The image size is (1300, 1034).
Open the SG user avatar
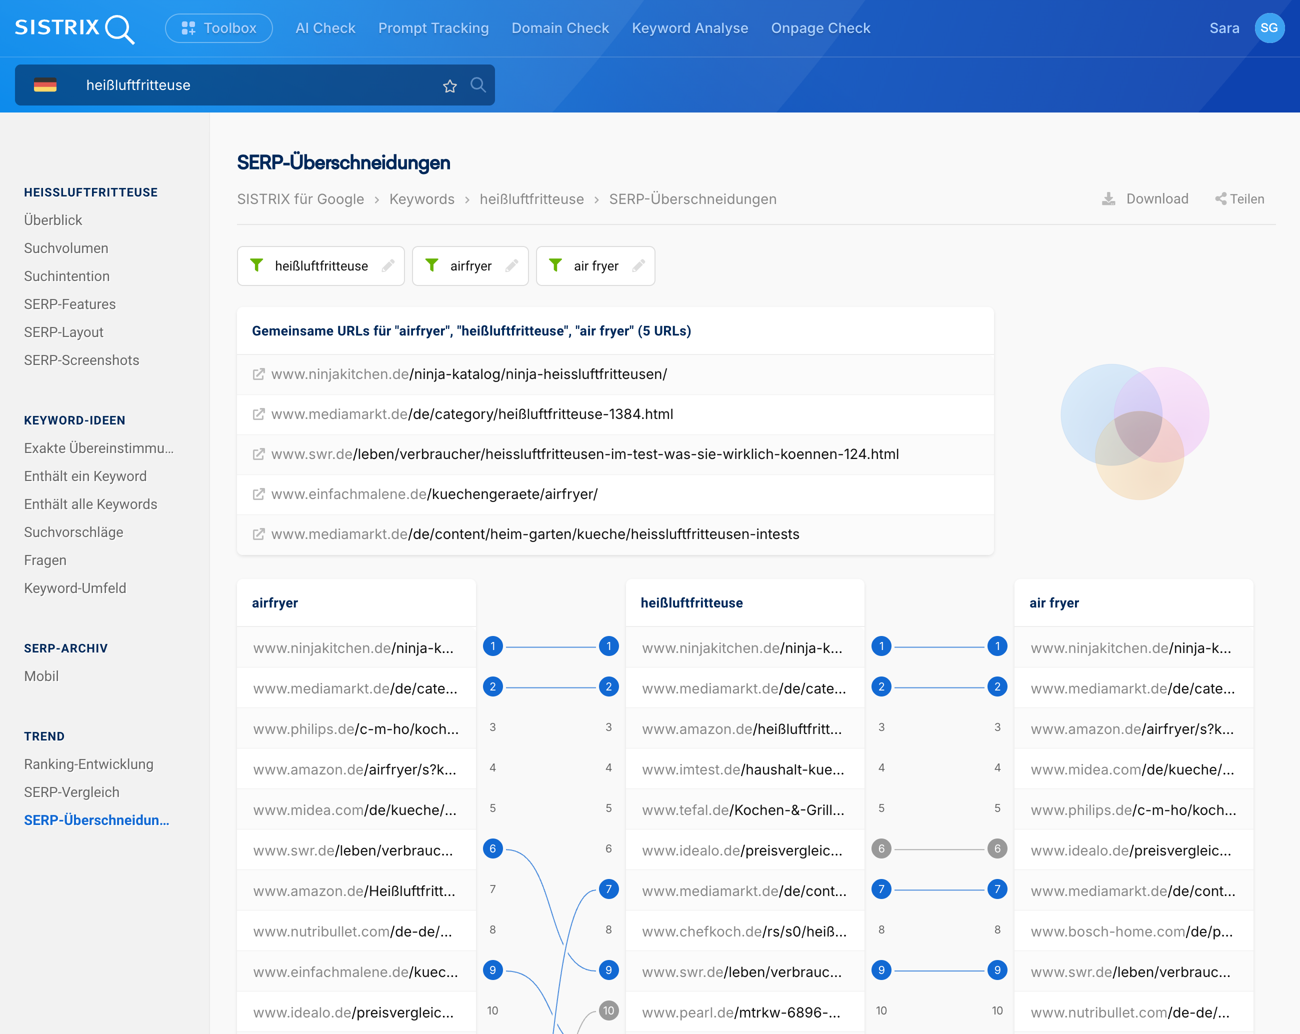coord(1269,28)
